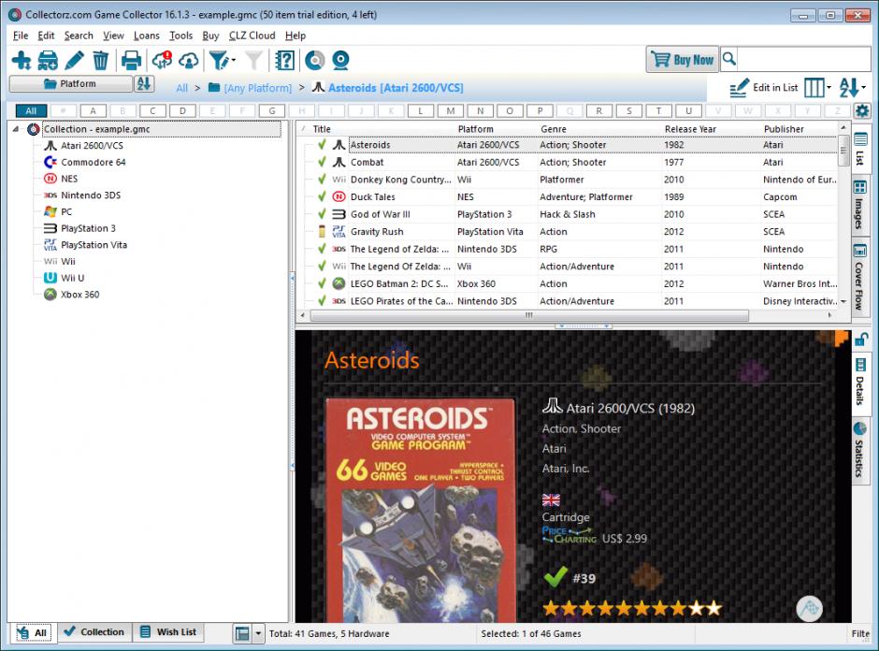Click the round edit badge on details panel
Image resolution: width=879 pixels, height=651 pixels.
[x=809, y=608]
